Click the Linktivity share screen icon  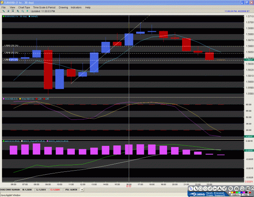(x=242, y=188)
